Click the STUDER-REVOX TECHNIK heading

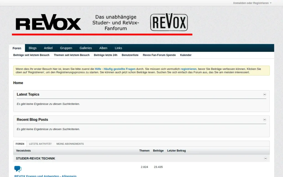(x=36, y=158)
